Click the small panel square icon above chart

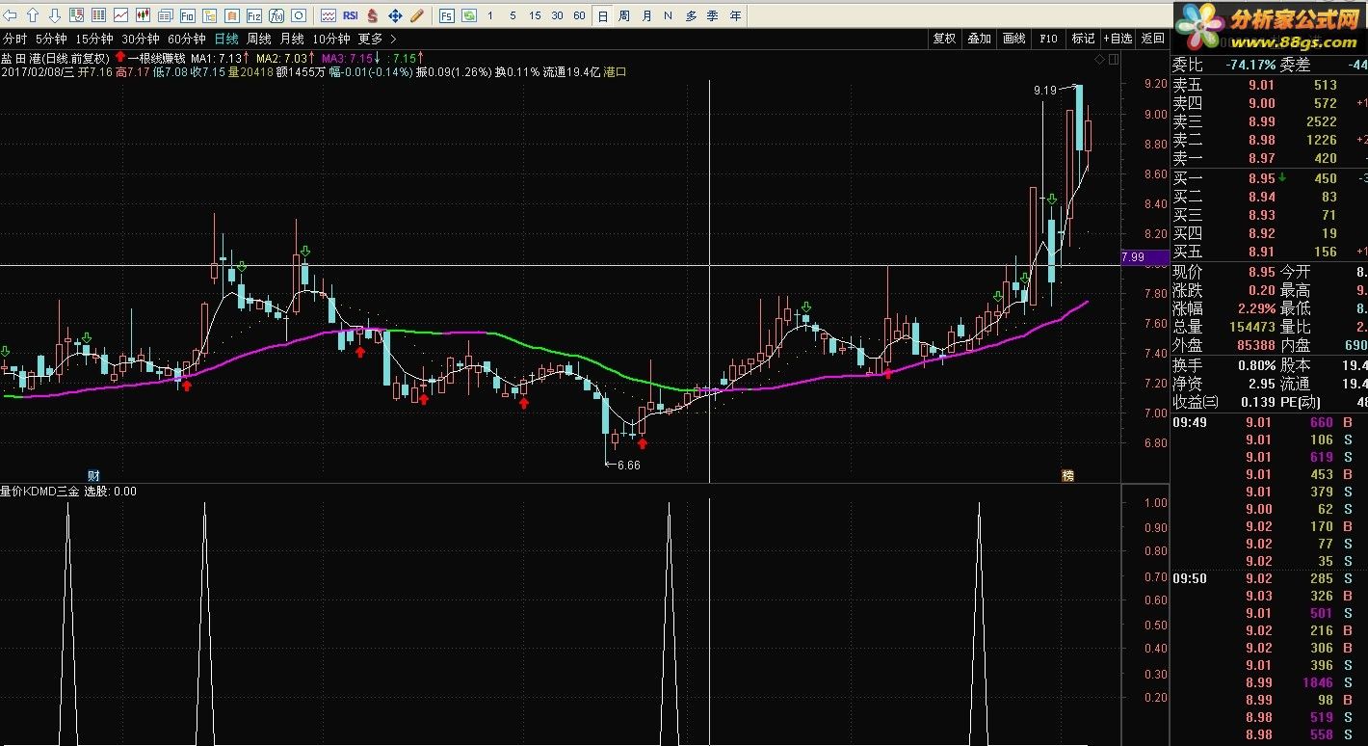1114,60
